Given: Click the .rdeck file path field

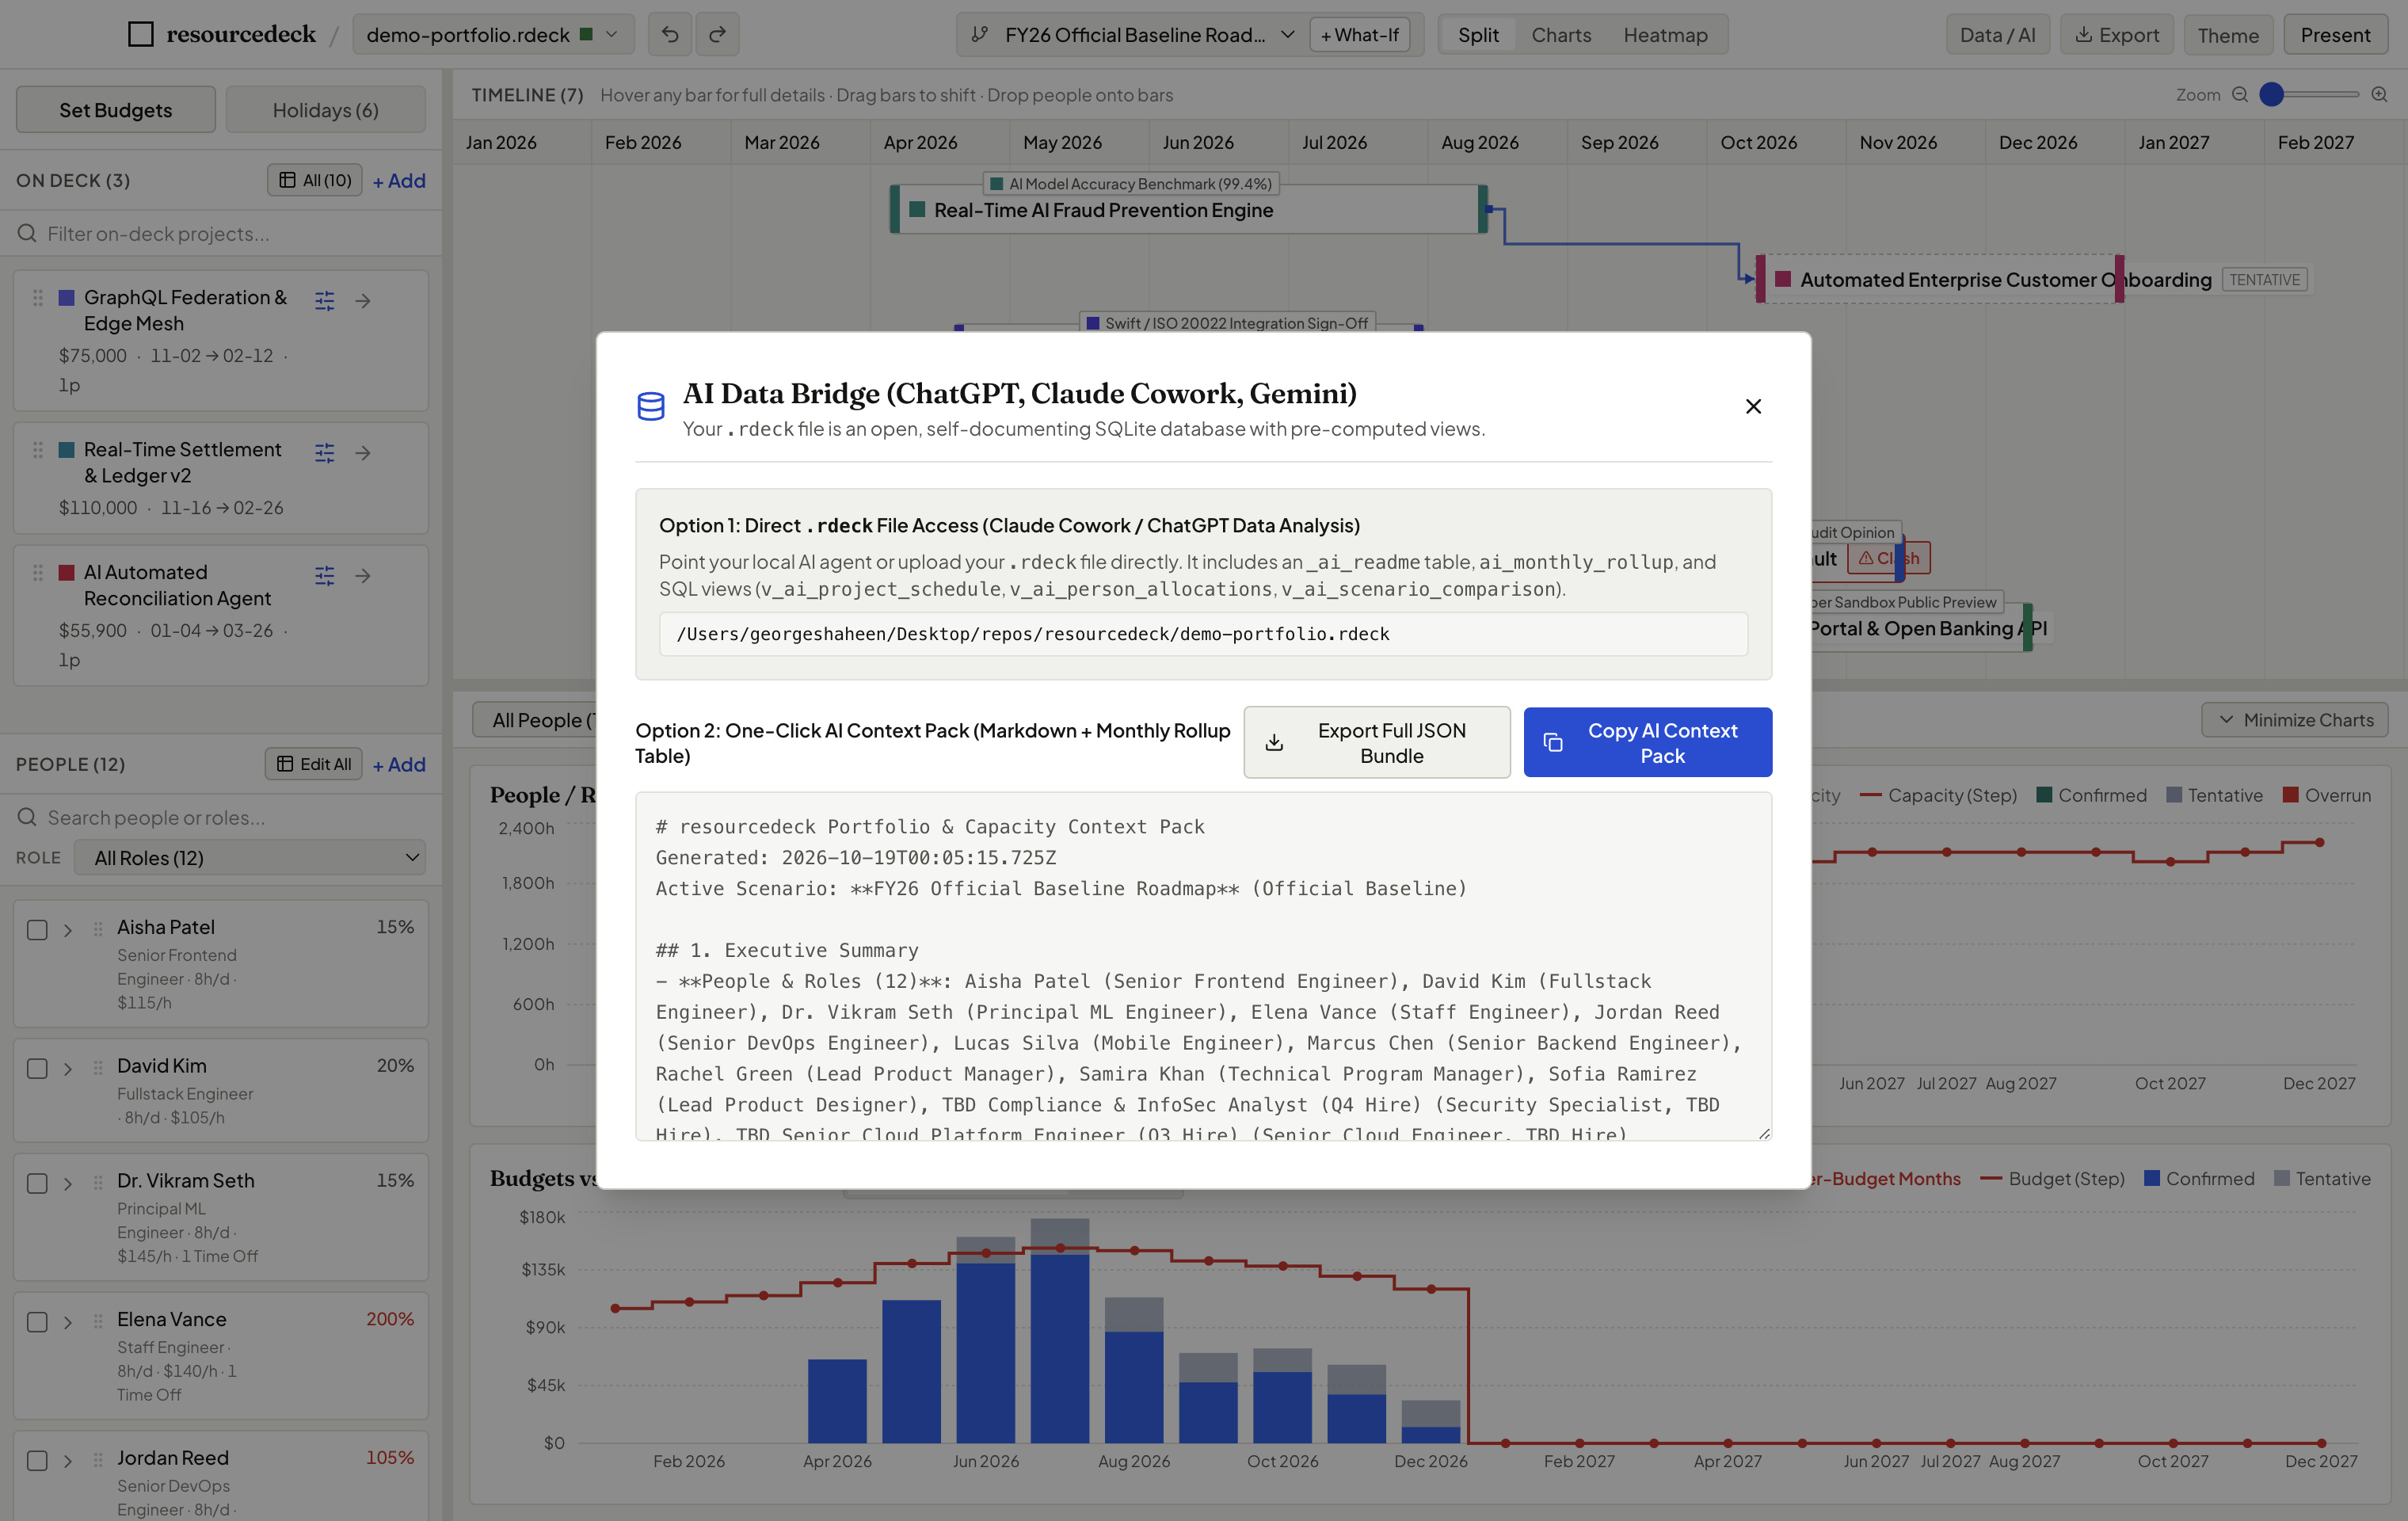Looking at the screenshot, I should pyautogui.click(x=1203, y=634).
